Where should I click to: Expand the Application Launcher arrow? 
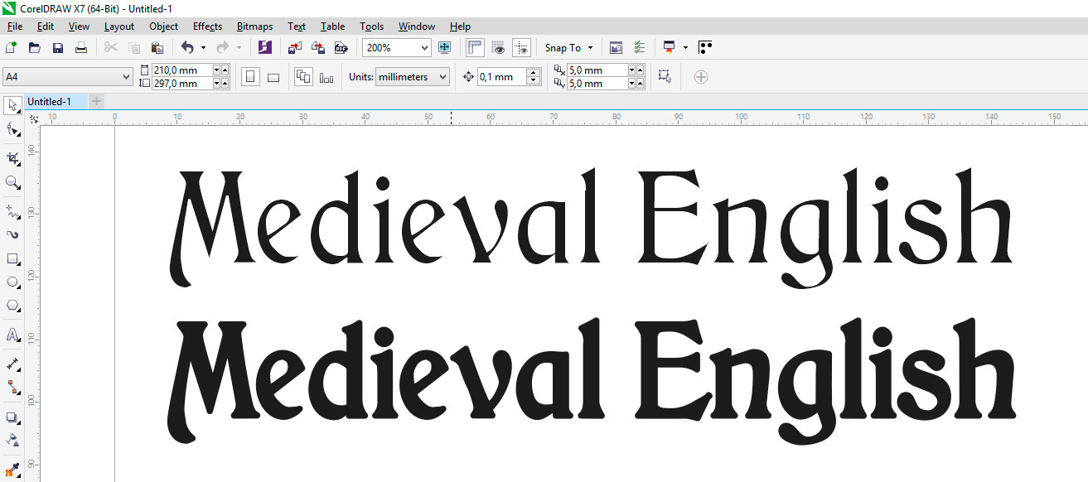point(686,48)
